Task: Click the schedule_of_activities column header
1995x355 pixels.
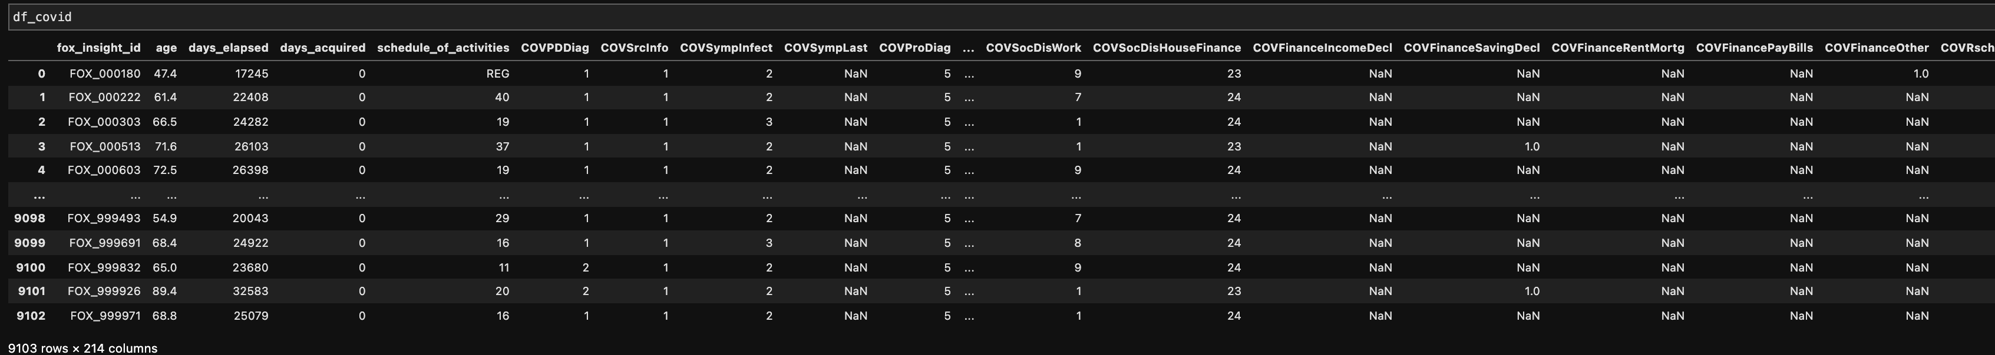Action: [x=443, y=48]
